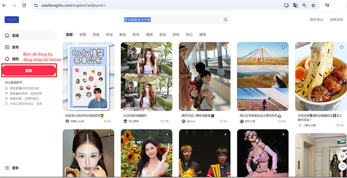Play icon on the cheese noodle video card
Image resolution: width=347 pixels, height=178 pixels.
(342, 47)
